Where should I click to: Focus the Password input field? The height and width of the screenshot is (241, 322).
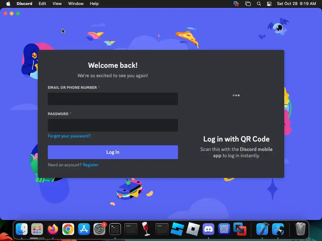pyautogui.click(x=113, y=125)
